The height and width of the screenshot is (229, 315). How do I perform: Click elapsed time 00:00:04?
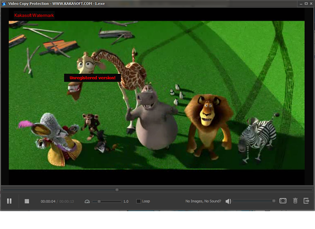48,201
